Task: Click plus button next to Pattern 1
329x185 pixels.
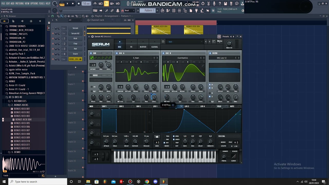Action: pyautogui.click(x=157, y=11)
